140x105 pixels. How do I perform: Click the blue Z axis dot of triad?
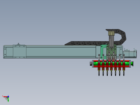click(x=8, y=97)
